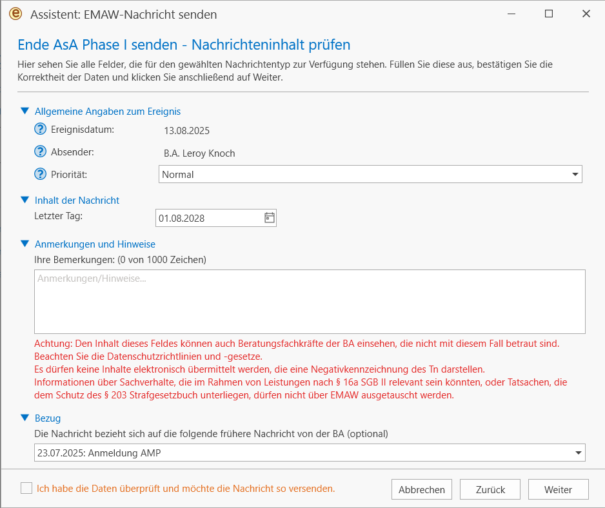
Task: Maximize the assistant window
Action: [x=549, y=14]
